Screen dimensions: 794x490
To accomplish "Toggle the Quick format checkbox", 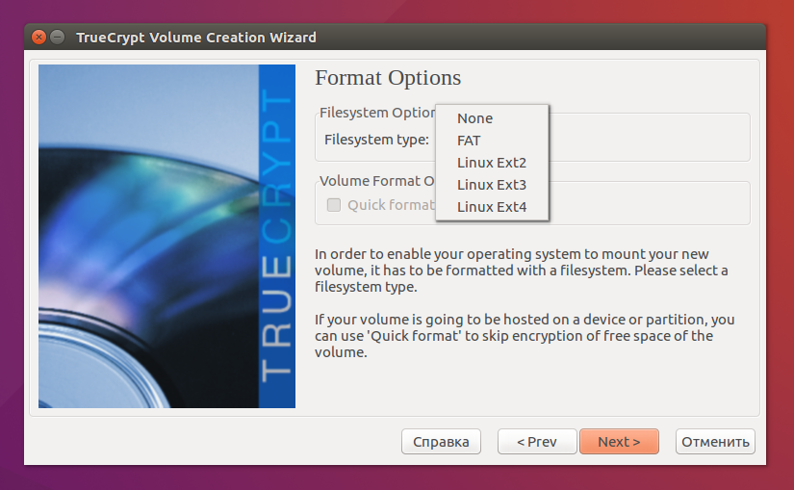I will pyautogui.click(x=334, y=205).
